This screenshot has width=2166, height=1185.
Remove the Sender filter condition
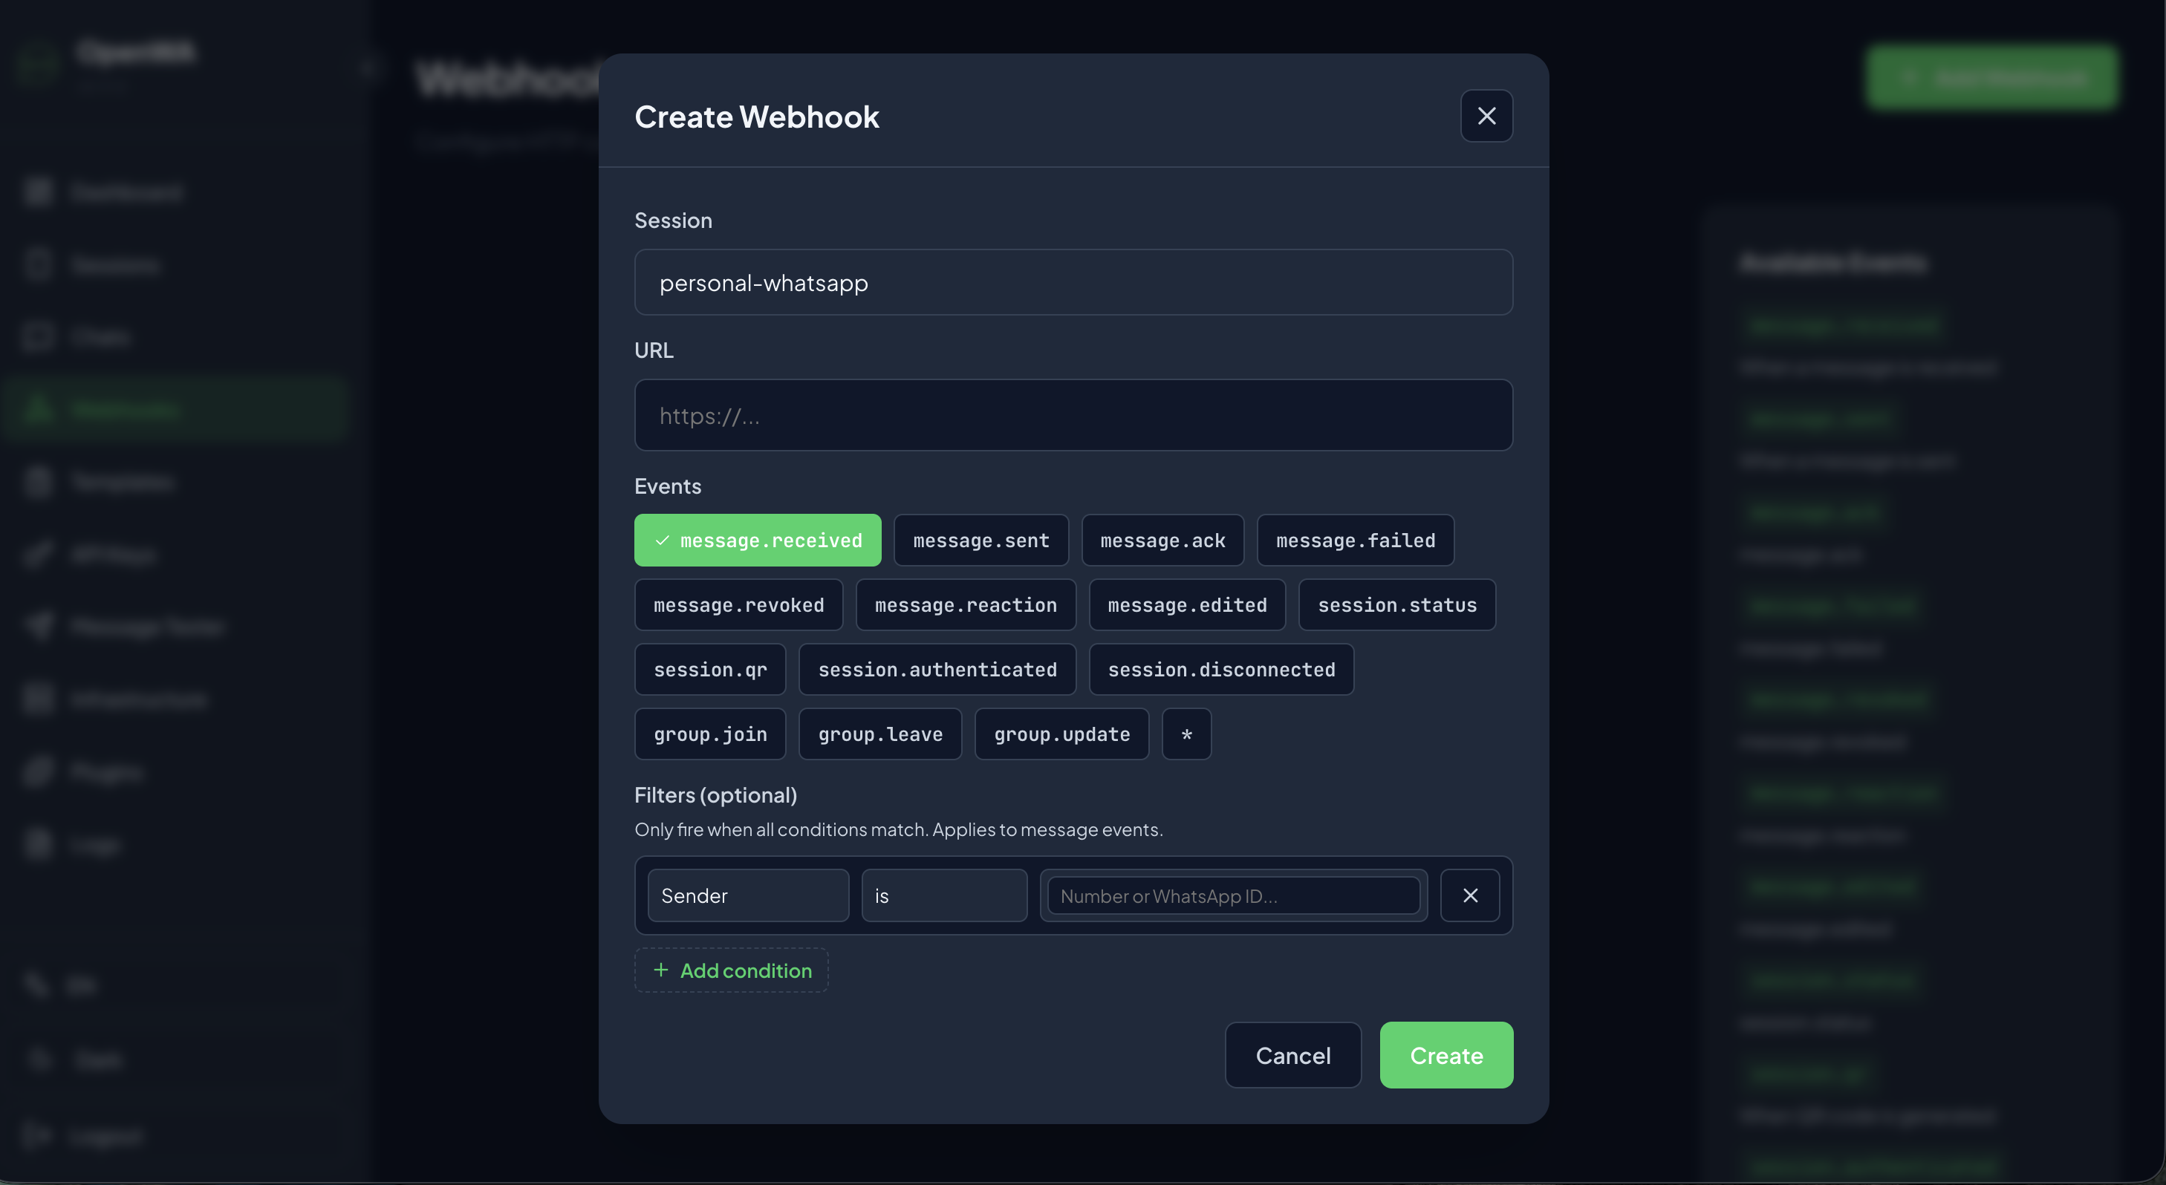(1470, 896)
